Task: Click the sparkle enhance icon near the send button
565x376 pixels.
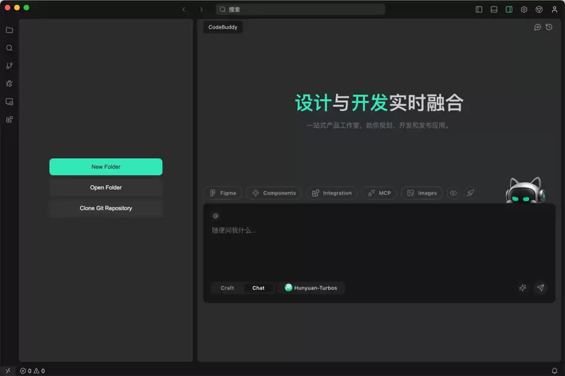Action: [522, 288]
